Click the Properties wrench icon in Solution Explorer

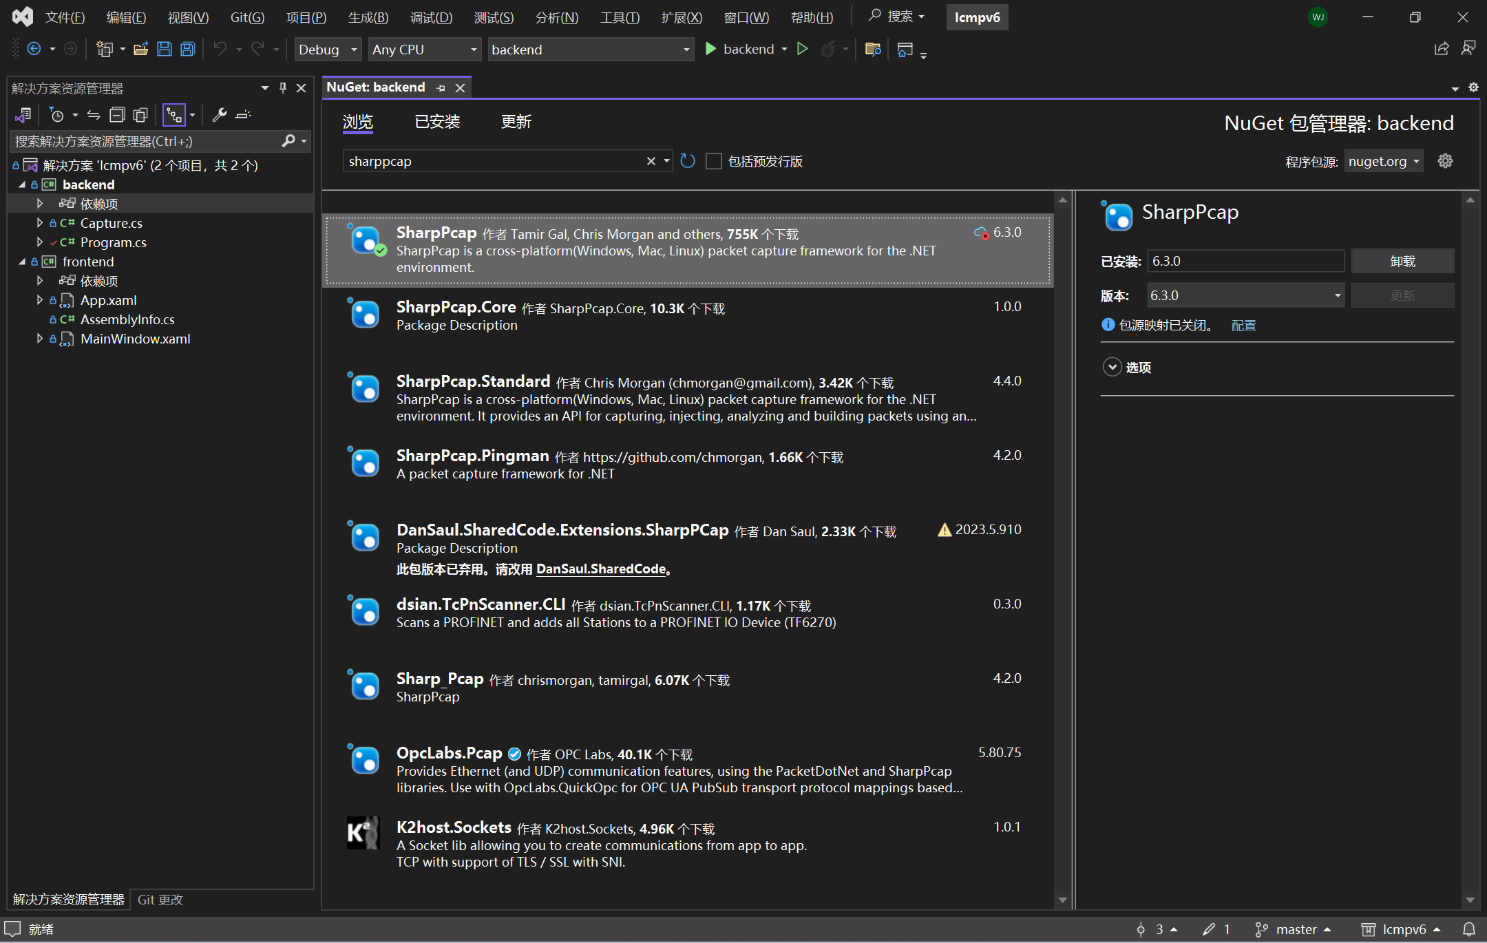pyautogui.click(x=220, y=115)
